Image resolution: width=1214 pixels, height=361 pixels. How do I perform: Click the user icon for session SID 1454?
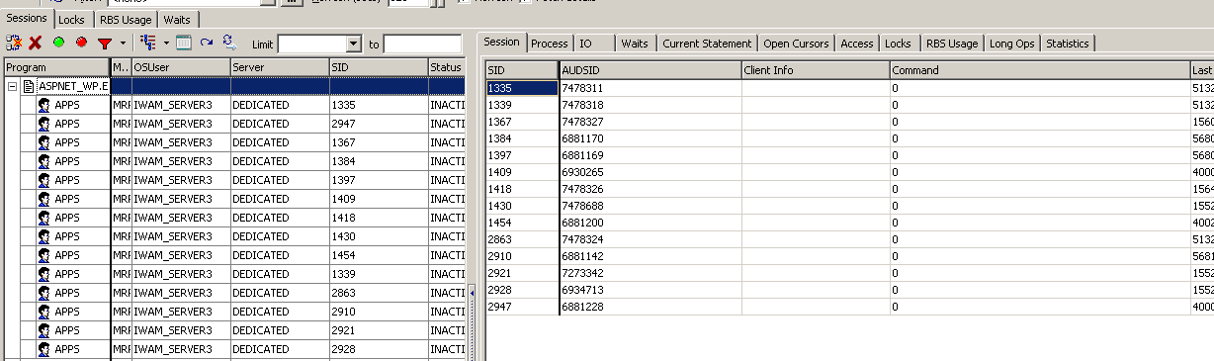pos(43,255)
